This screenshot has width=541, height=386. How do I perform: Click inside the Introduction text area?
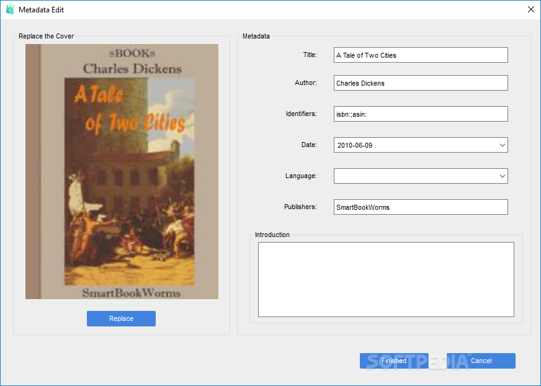click(386, 280)
